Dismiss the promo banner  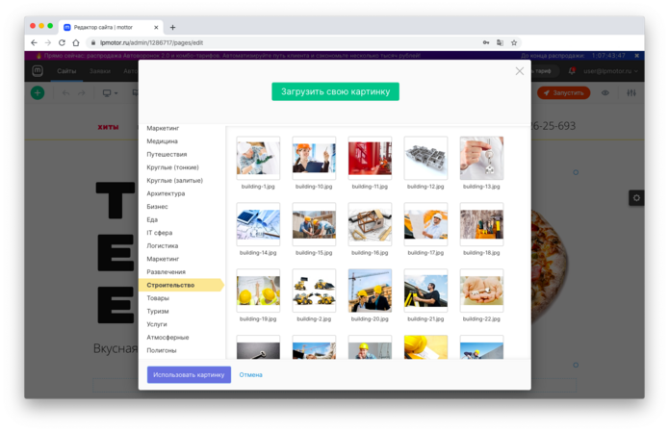click(x=636, y=56)
